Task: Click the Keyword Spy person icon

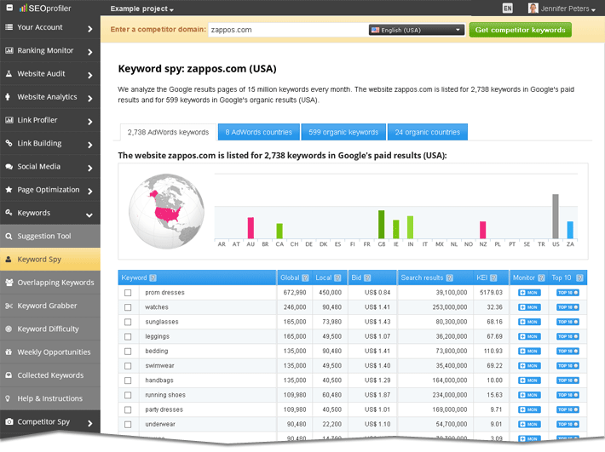Action: (9, 260)
